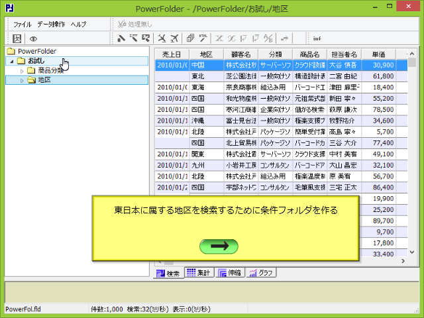Switch to the 検索 tab

168,274
